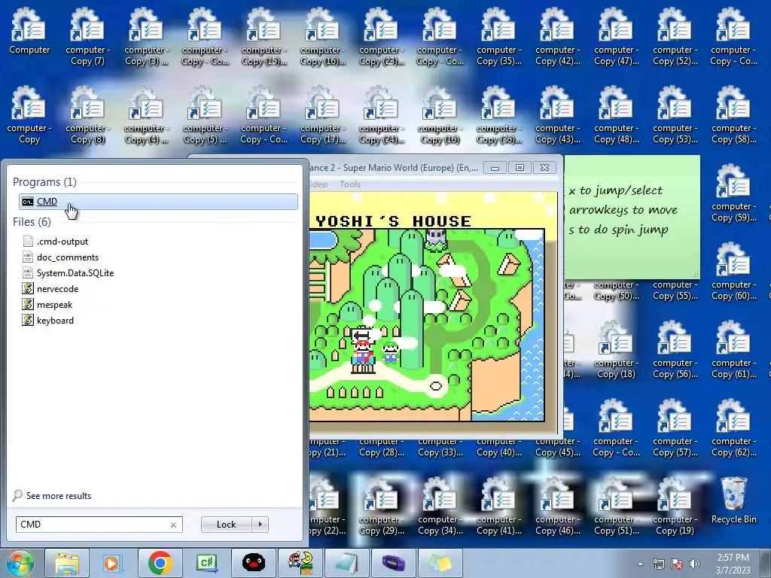Screen dimensions: 771x578
Task: Select the computer - Copy (57) desktop icon
Action: click(675, 427)
